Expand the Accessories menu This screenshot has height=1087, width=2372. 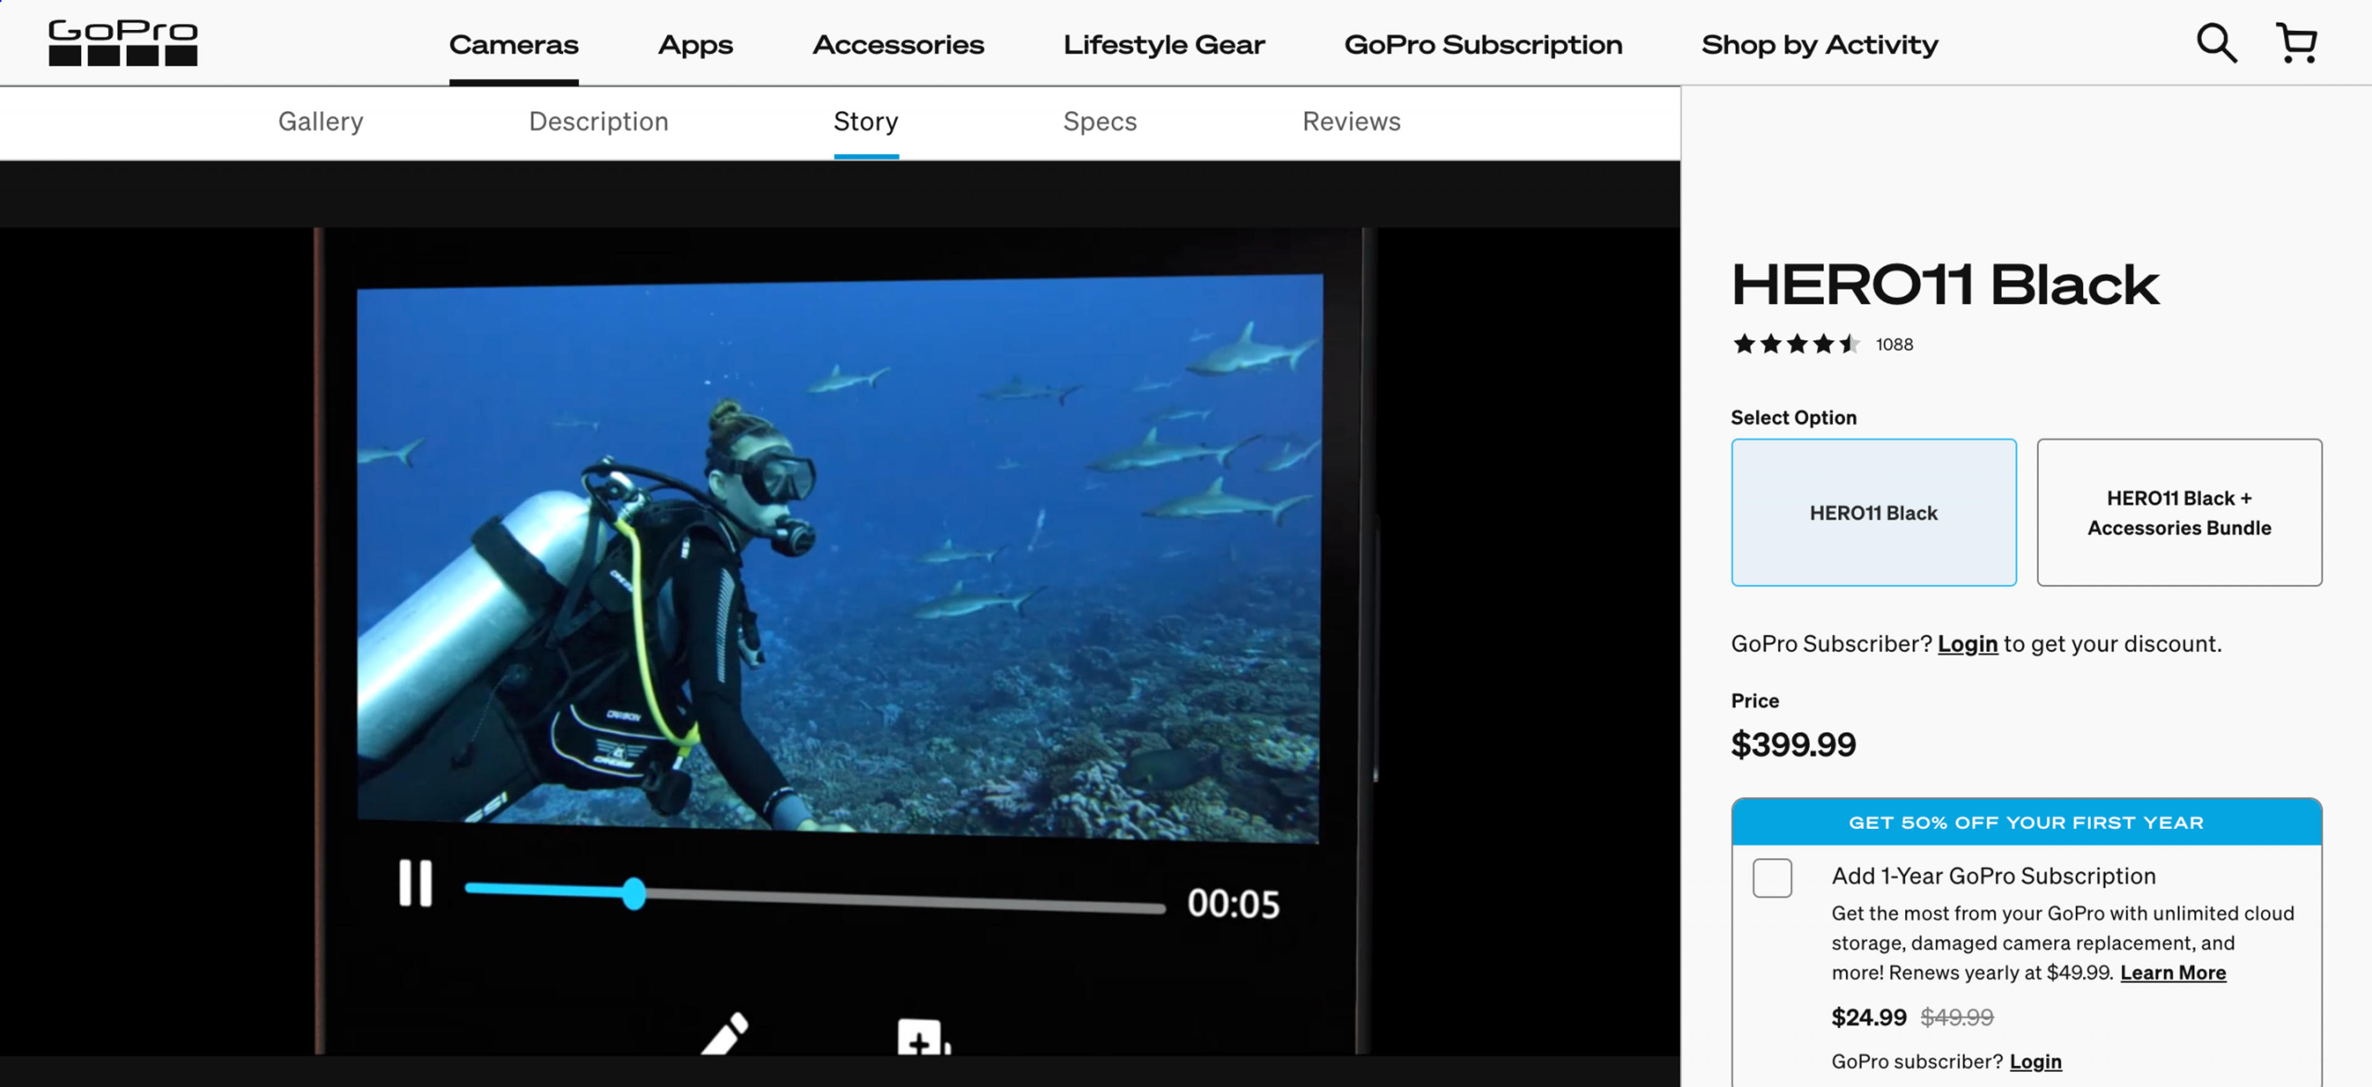(898, 44)
